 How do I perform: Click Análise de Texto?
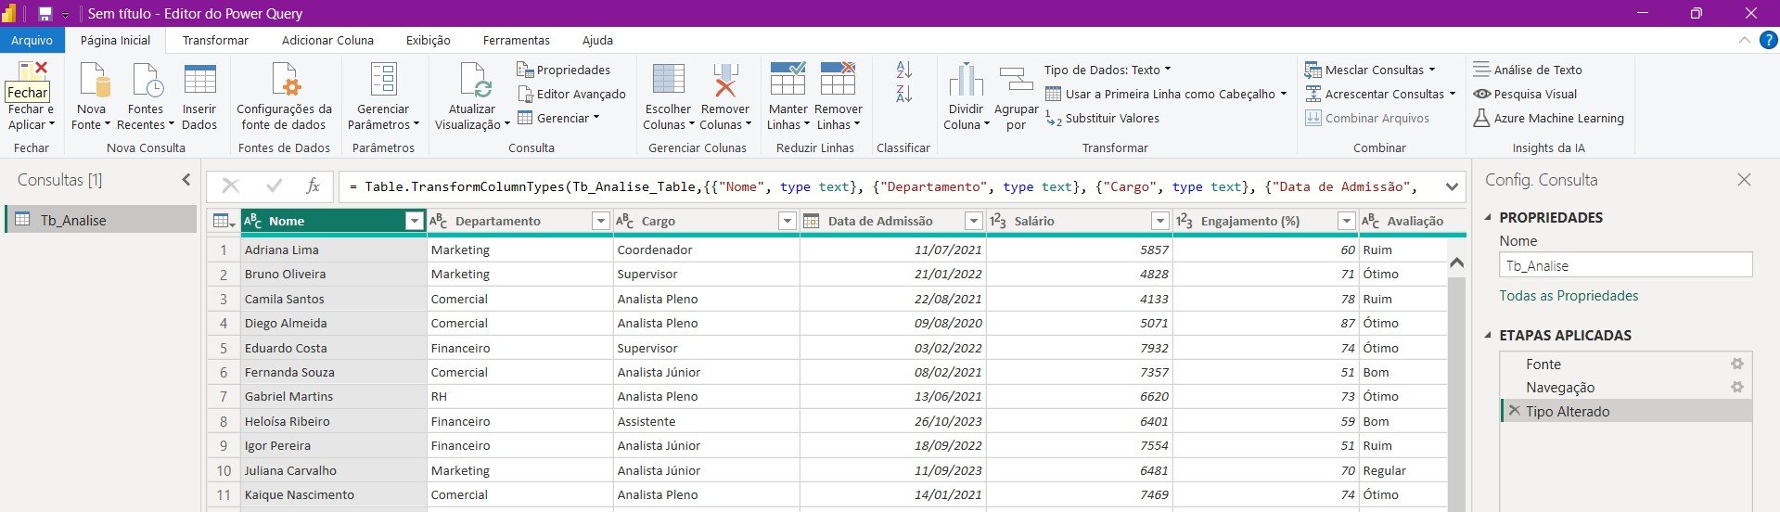[1528, 70]
